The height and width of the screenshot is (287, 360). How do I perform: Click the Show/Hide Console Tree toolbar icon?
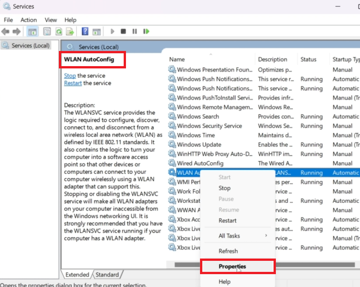[33, 32]
